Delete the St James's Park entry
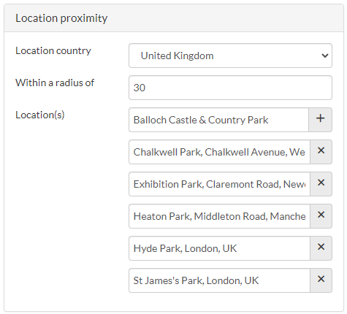 coord(321,280)
